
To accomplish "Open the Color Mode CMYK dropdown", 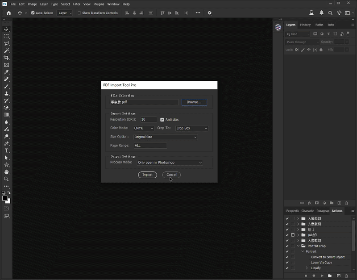I will [x=144, y=128].
